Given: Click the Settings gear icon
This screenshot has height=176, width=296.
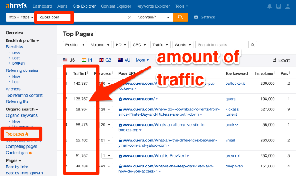Looking at the screenshot, I should point(196,17).
